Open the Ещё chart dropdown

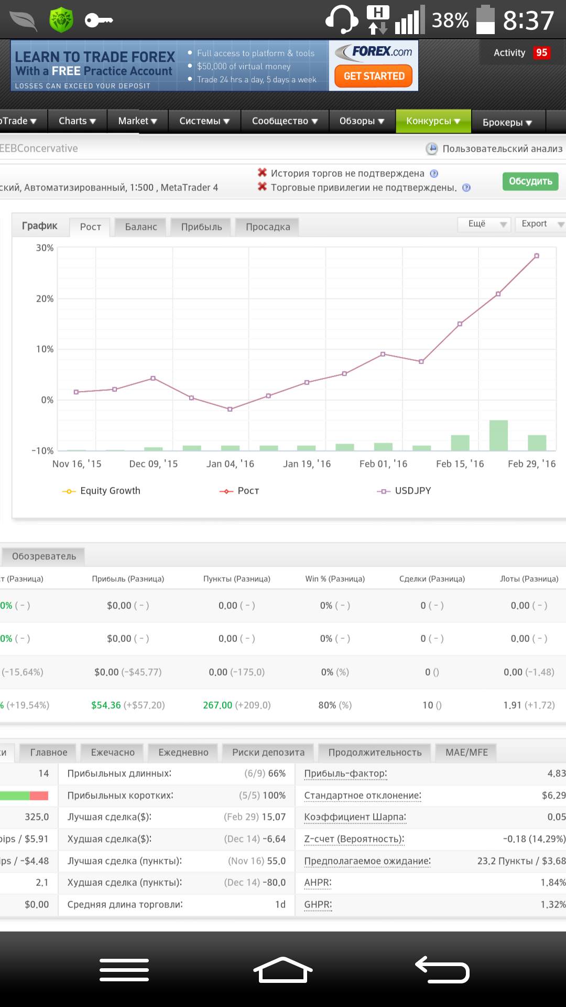point(484,224)
